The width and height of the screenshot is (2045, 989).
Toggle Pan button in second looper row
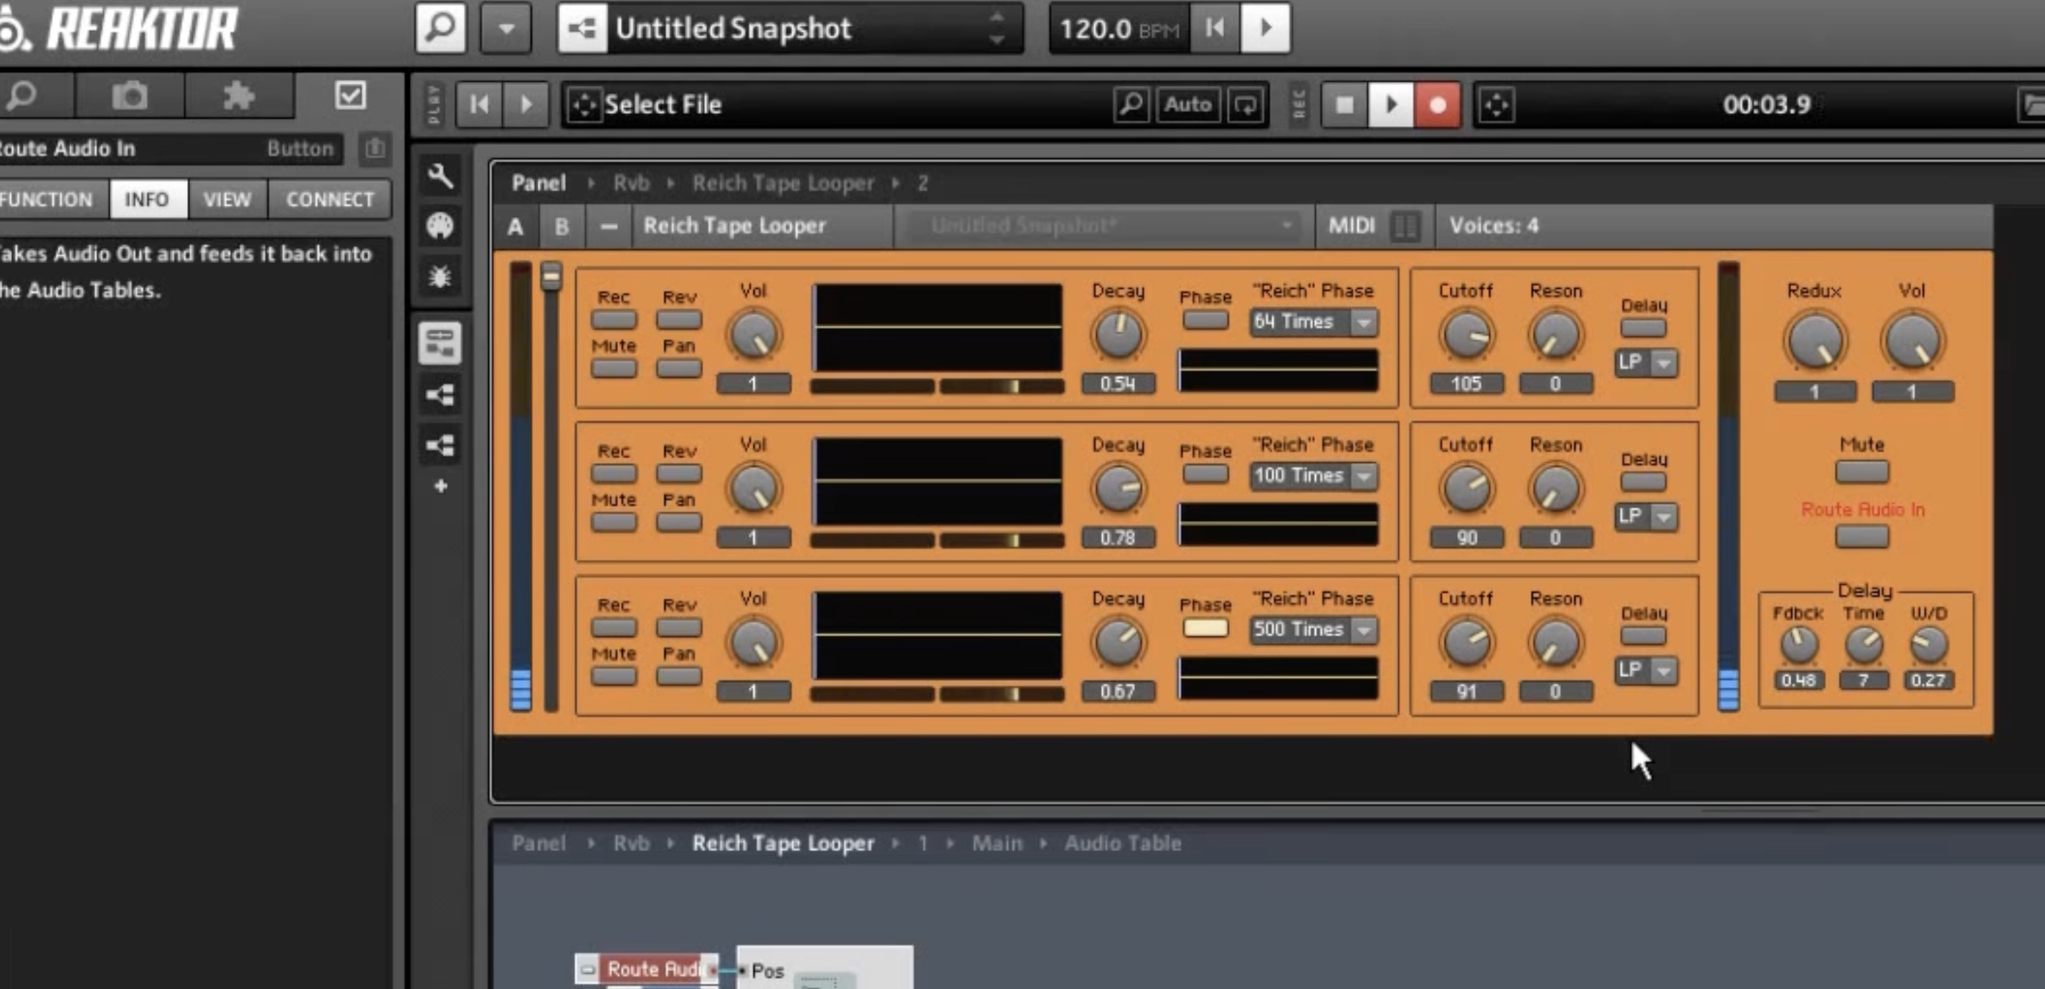(679, 522)
